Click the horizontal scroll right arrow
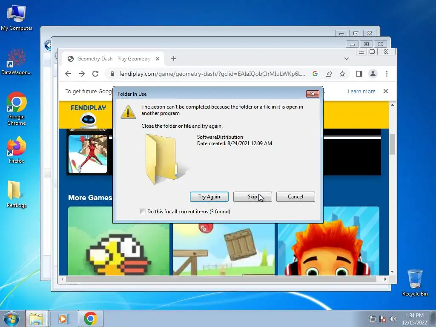Viewport: 436px width, 327px height. [x=385, y=279]
